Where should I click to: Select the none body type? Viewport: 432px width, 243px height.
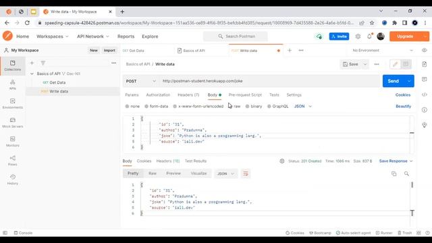coord(132,106)
